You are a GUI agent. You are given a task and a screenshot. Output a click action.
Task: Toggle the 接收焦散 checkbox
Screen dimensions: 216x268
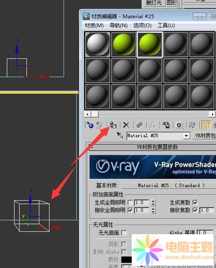[x=195, y=210]
